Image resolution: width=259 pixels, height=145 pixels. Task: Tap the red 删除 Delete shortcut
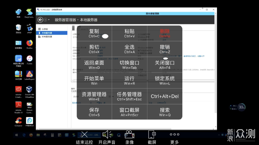click(165, 33)
